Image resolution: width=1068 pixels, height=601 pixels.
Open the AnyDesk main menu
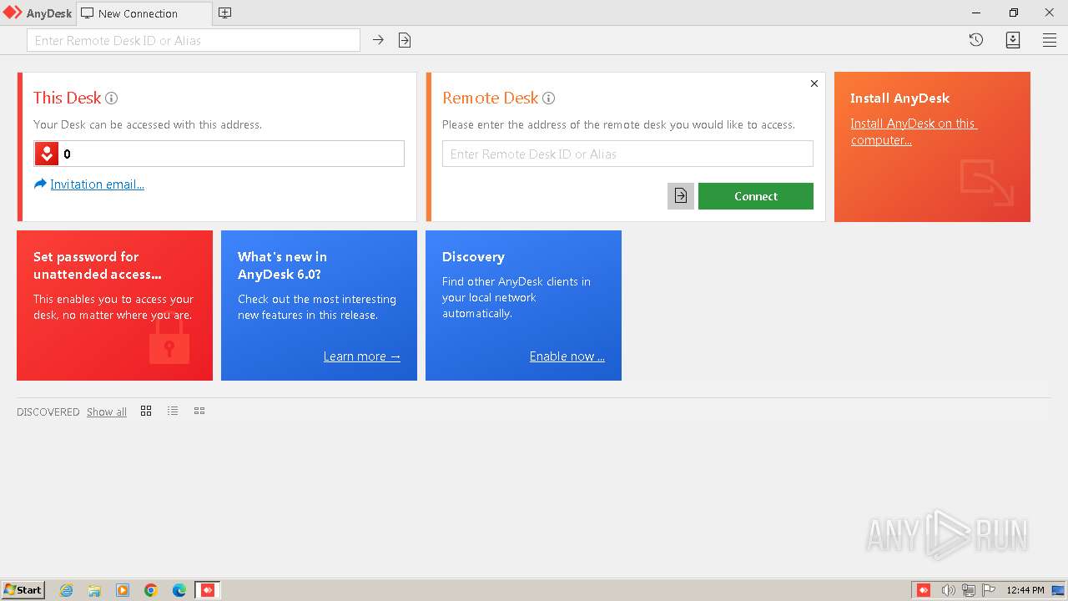click(1050, 40)
